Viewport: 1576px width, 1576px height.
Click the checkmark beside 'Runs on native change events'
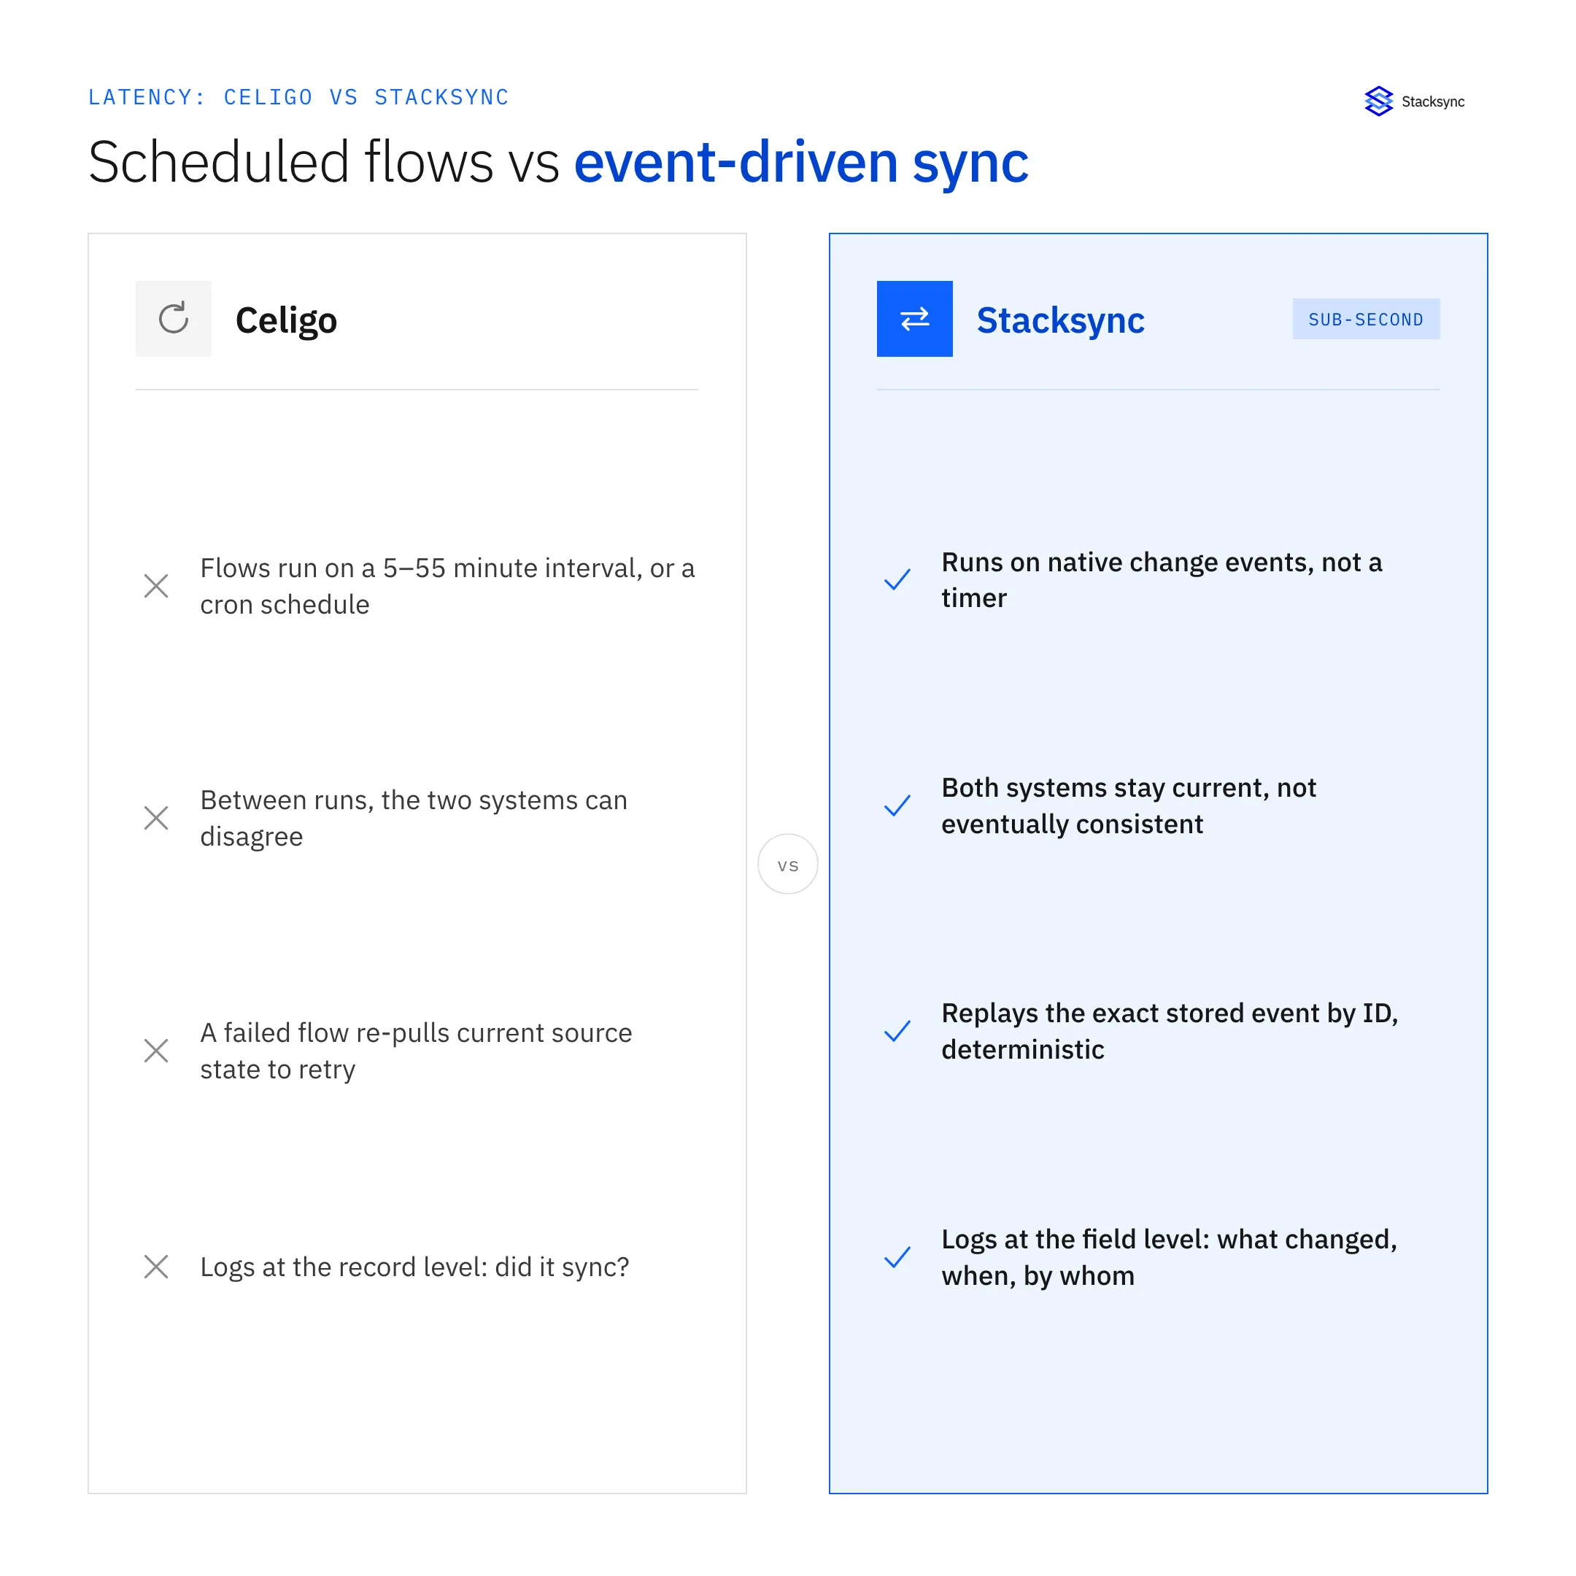point(897,580)
